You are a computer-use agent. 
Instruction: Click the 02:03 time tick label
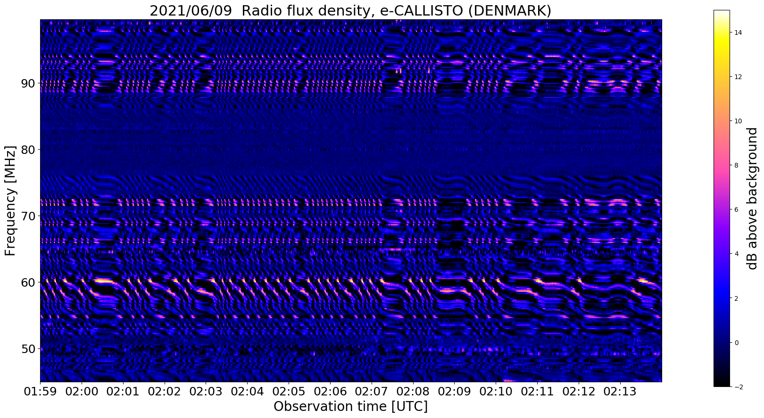[206, 392]
